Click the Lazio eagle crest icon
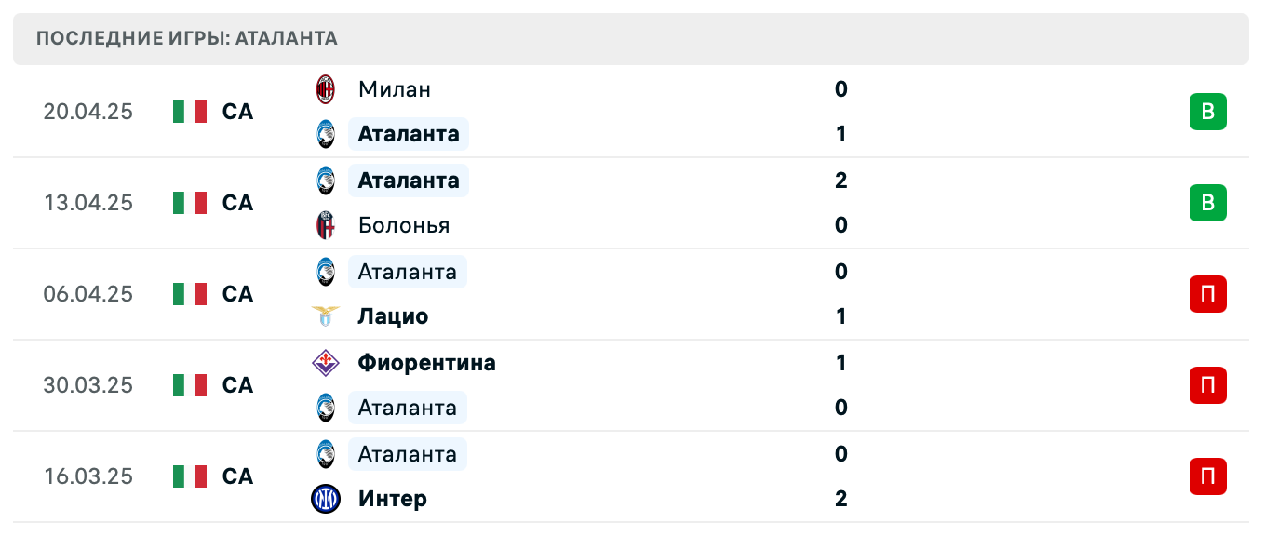The image size is (1264, 536). coord(325,316)
